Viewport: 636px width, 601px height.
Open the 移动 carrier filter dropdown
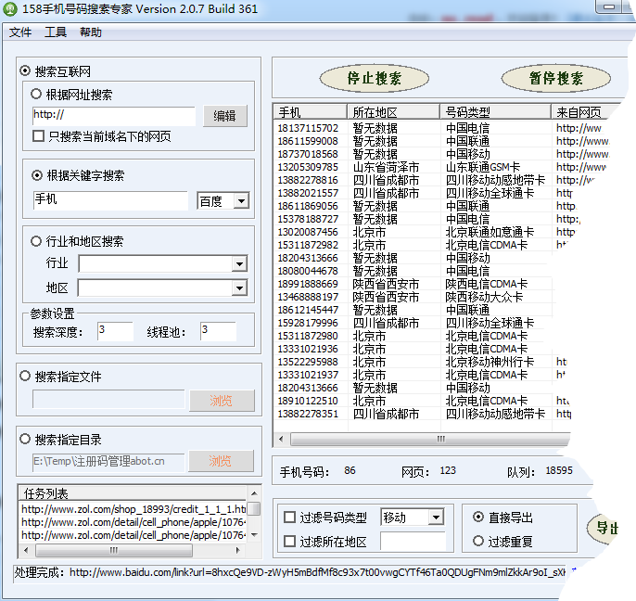click(436, 518)
